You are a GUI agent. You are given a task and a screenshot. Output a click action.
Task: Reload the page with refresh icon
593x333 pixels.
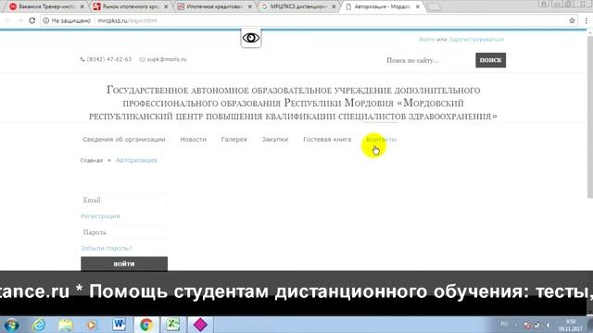coord(32,20)
